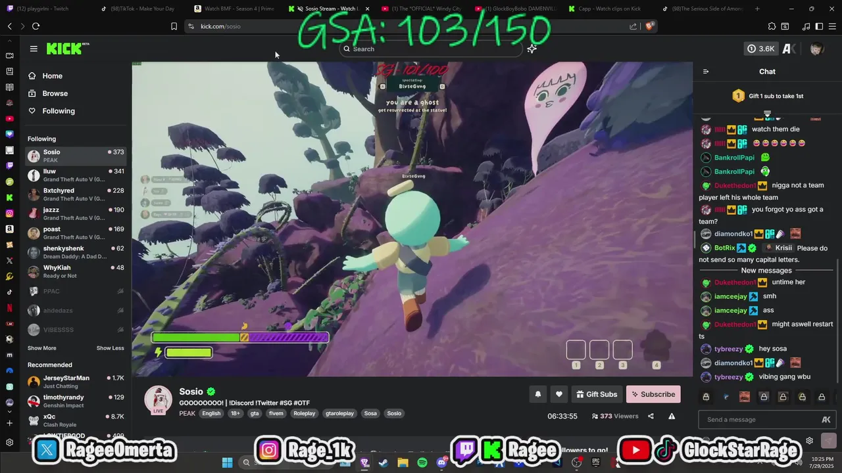Open the 3.6K points balance
The width and height of the screenshot is (842, 473).
[x=761, y=49]
